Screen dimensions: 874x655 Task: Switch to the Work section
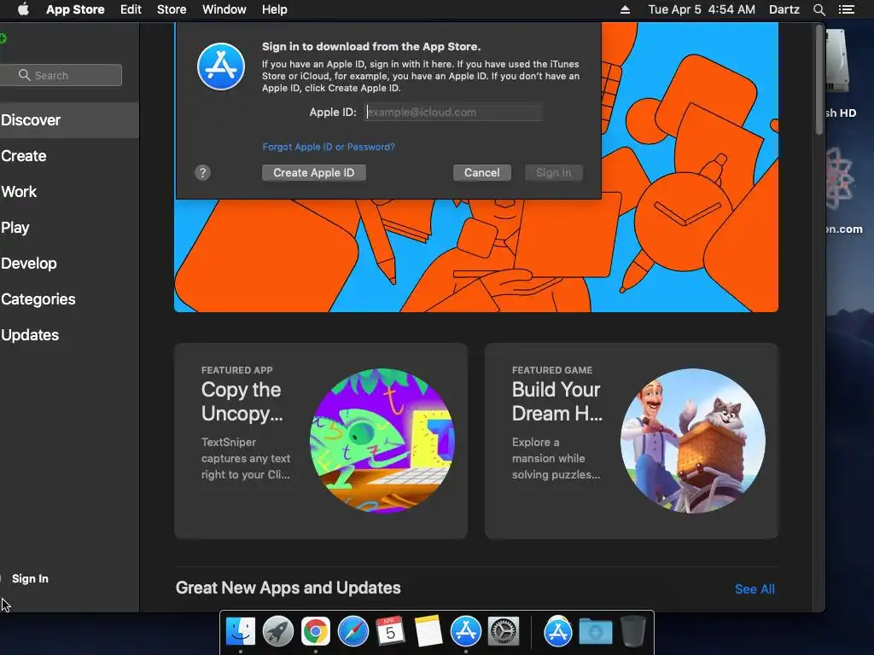(x=69, y=192)
